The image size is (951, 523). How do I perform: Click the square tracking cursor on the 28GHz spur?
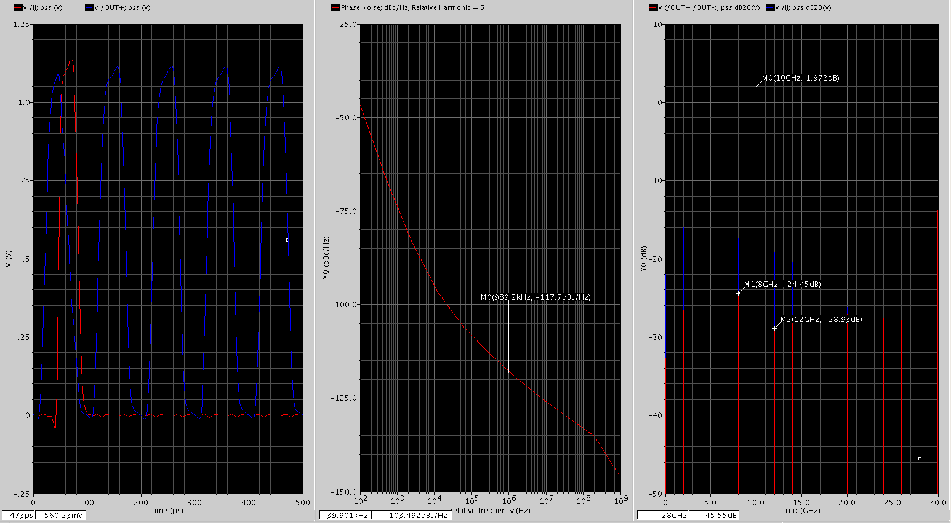point(920,458)
